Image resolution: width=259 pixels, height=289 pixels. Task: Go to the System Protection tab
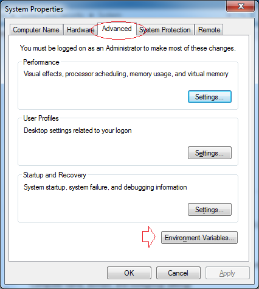pos(165,30)
